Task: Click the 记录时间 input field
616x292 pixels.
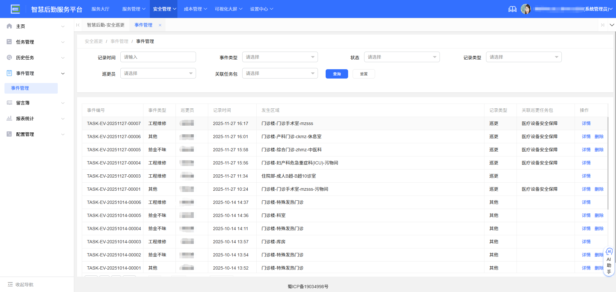Action: click(158, 57)
